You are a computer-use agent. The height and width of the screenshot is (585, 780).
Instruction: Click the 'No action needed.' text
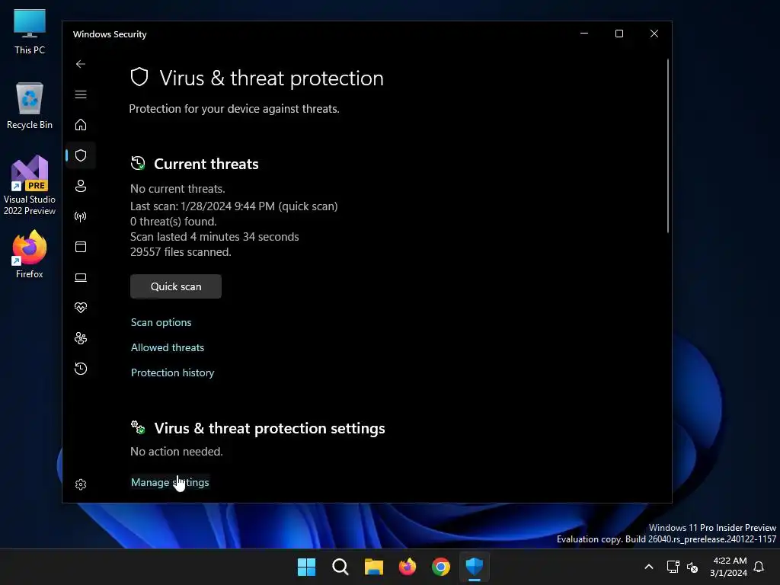pos(177,452)
